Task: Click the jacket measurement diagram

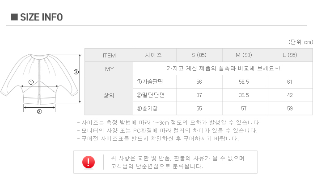Action: coord(40,80)
